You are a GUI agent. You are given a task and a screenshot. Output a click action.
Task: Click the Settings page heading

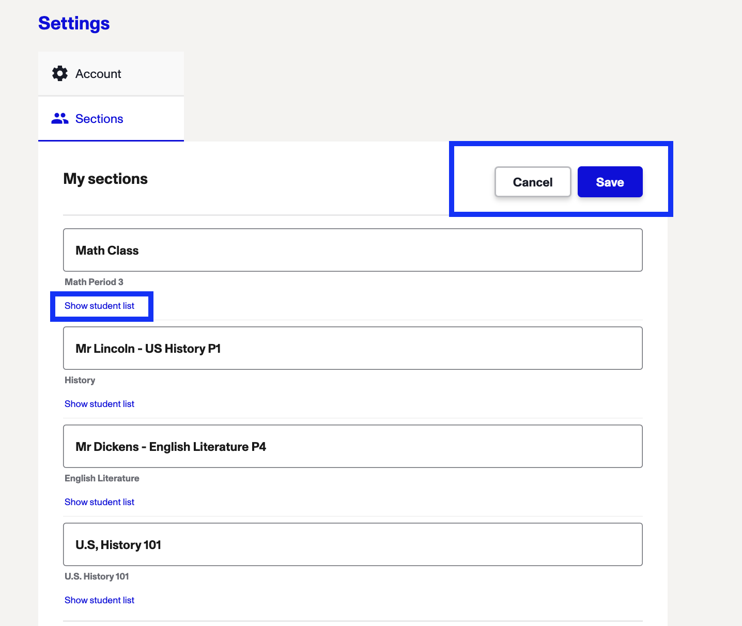coord(74,23)
